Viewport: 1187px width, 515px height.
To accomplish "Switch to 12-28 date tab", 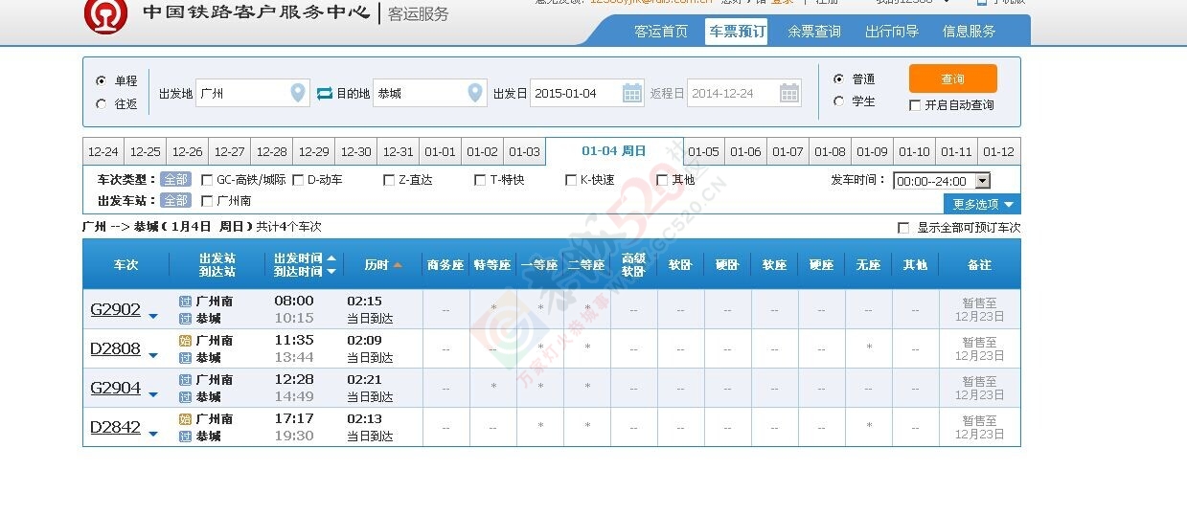I will 272,152.
